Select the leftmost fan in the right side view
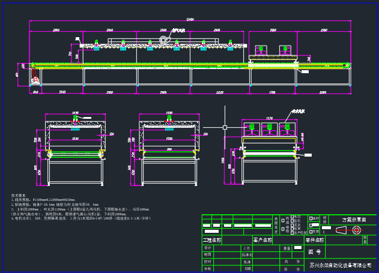 tap(252, 127)
